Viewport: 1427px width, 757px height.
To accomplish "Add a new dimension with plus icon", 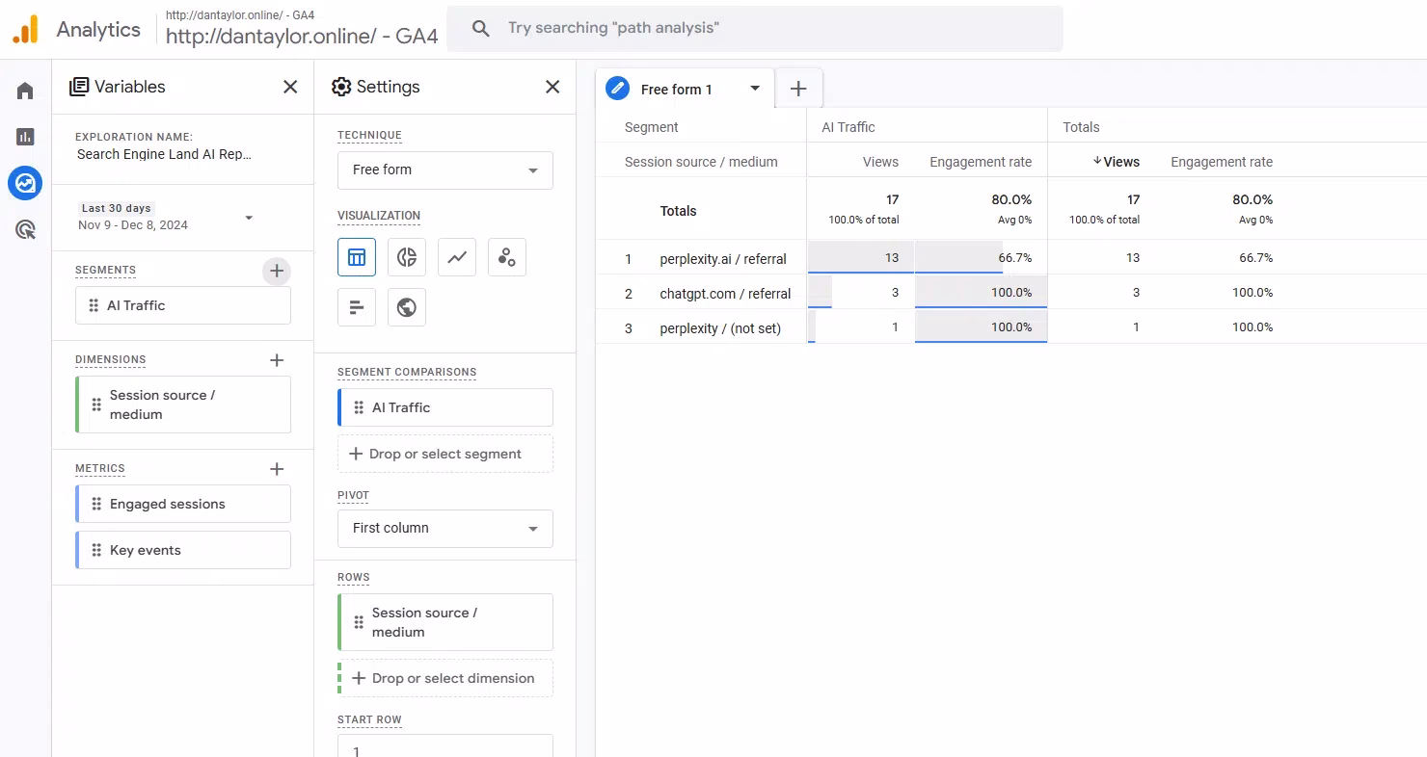I will click(277, 360).
